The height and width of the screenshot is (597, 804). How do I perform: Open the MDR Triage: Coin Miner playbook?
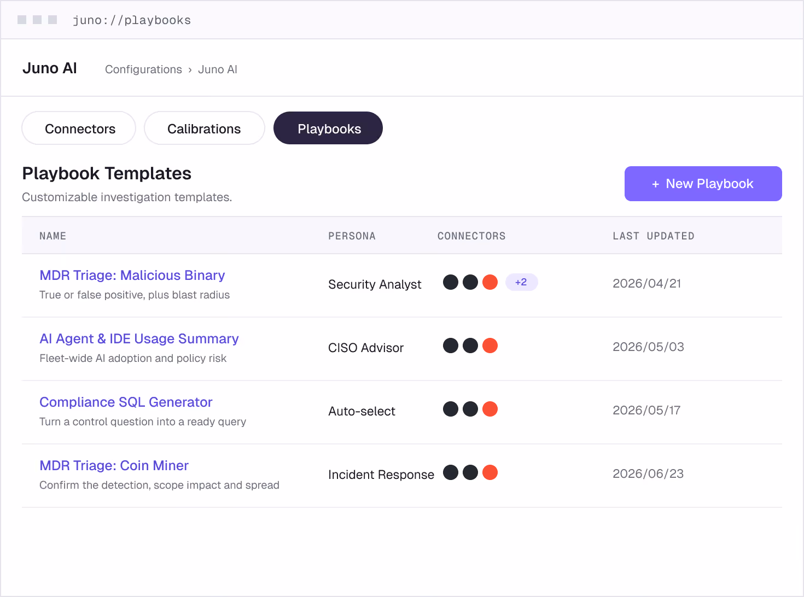tap(114, 465)
